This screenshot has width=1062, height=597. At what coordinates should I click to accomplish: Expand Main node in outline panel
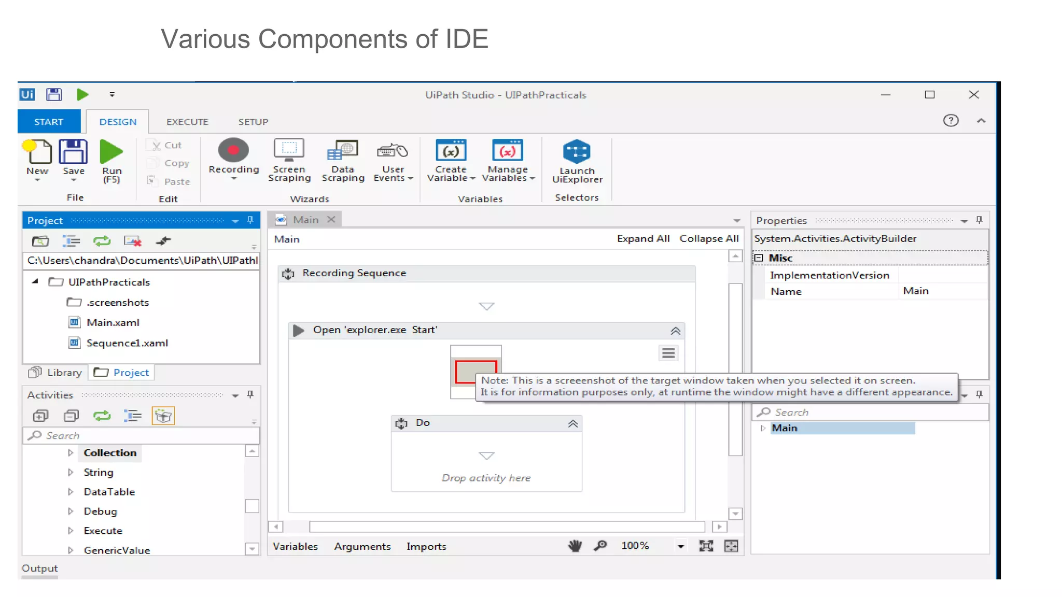click(763, 428)
